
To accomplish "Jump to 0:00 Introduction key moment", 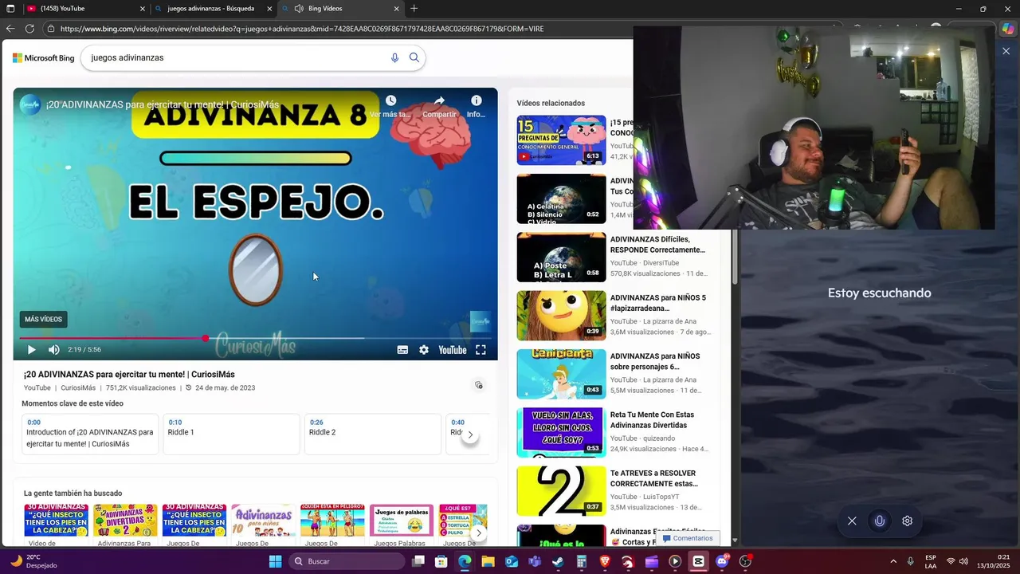I will pyautogui.click(x=90, y=434).
